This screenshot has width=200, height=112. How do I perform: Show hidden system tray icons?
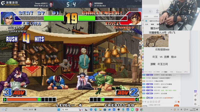coord(171,110)
